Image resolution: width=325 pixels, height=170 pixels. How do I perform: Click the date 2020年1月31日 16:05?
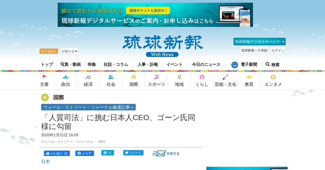(x=60, y=135)
